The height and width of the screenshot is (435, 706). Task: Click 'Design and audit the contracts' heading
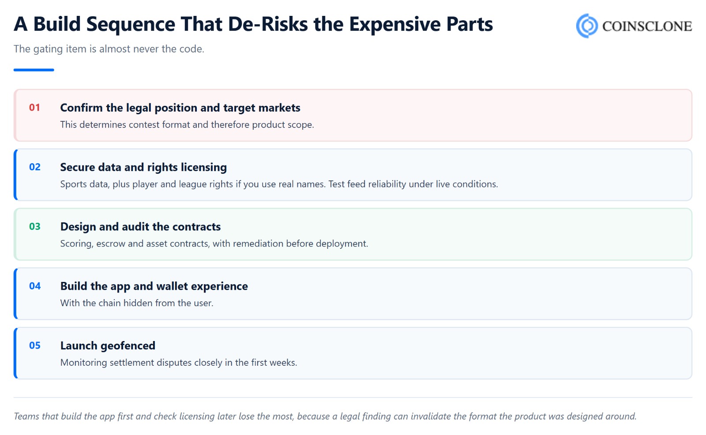point(140,227)
